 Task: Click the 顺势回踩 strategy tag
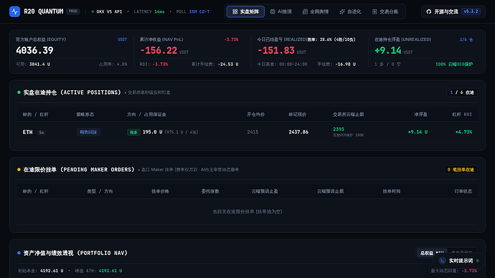point(88,132)
